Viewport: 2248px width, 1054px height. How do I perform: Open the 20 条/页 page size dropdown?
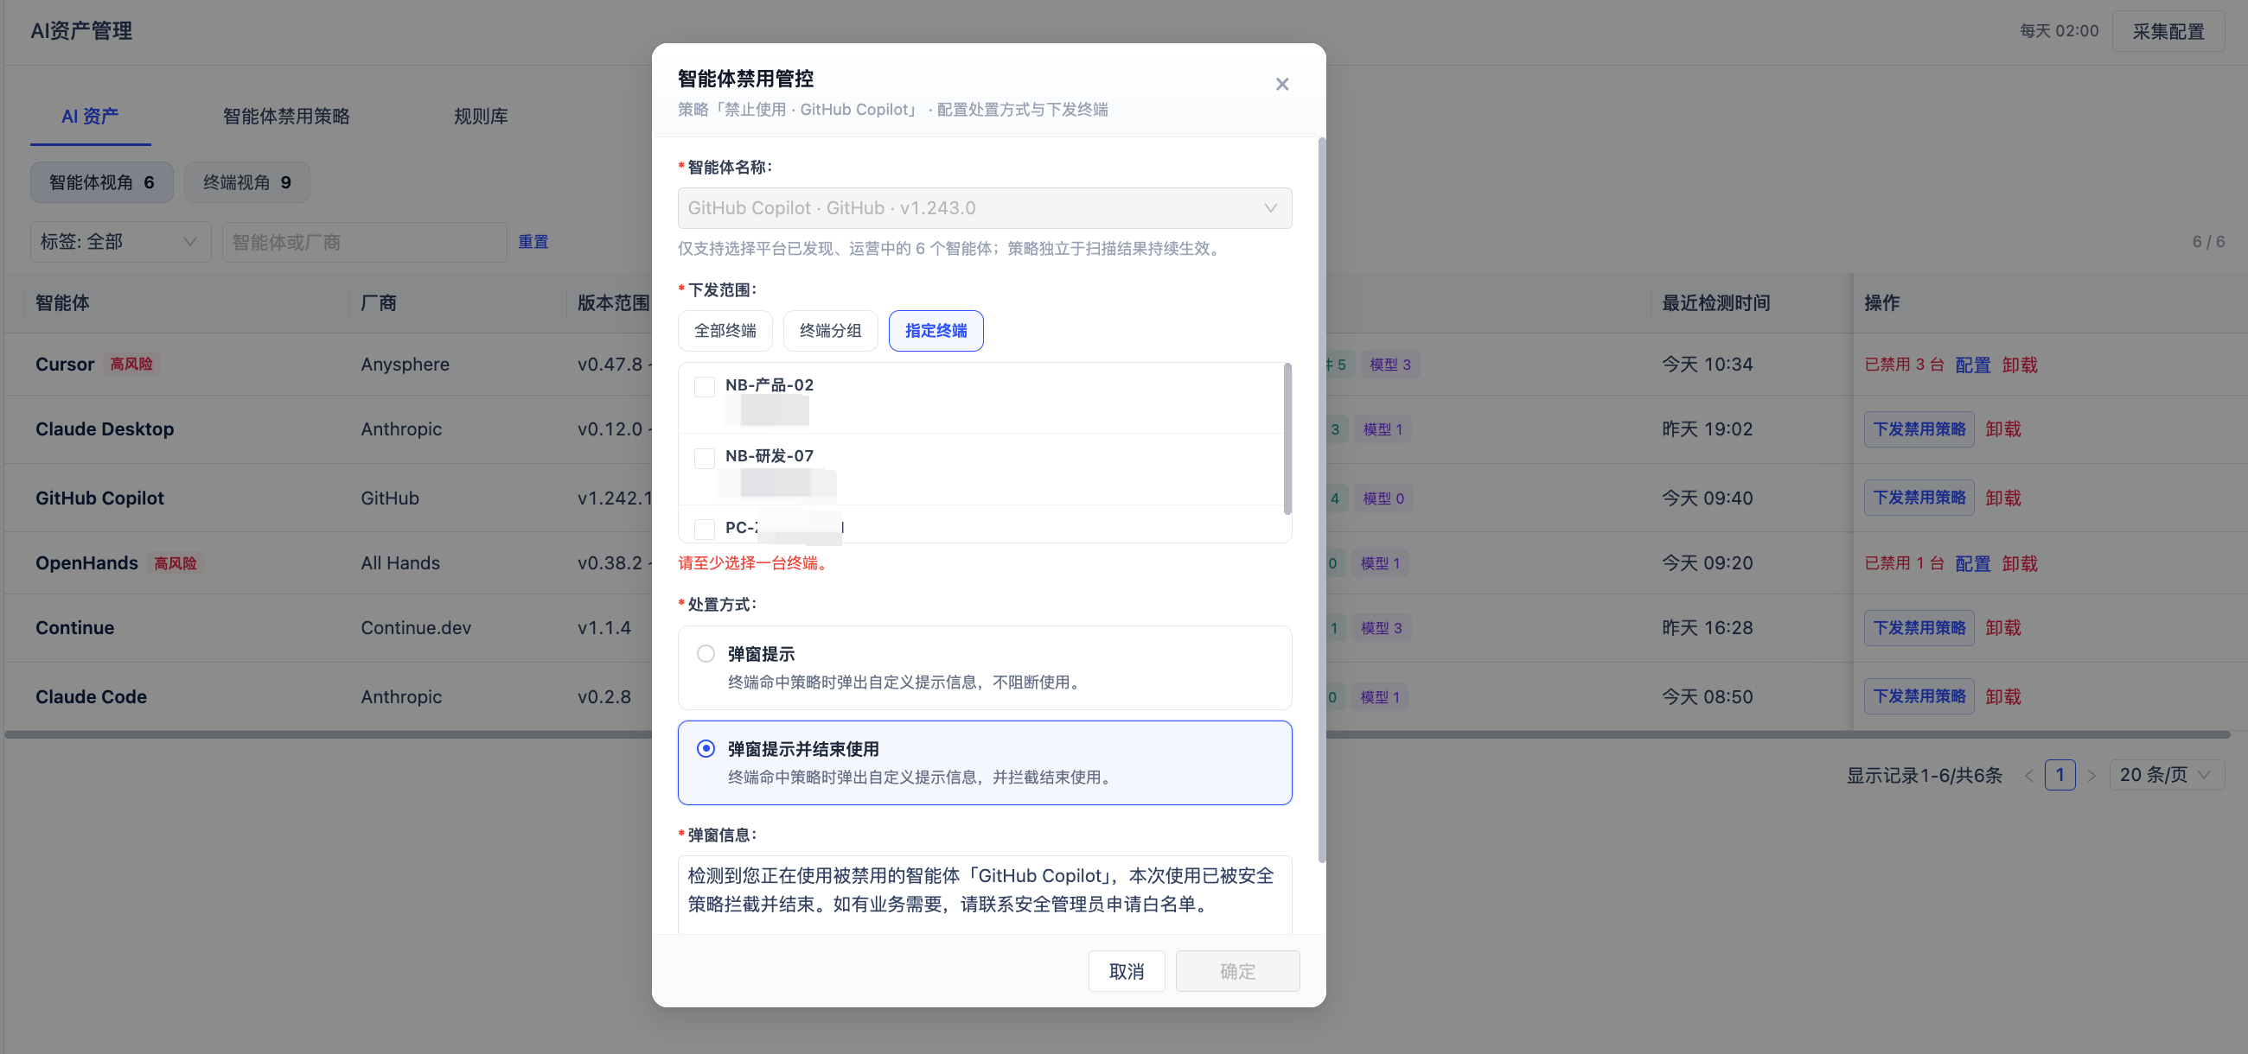point(2166,774)
